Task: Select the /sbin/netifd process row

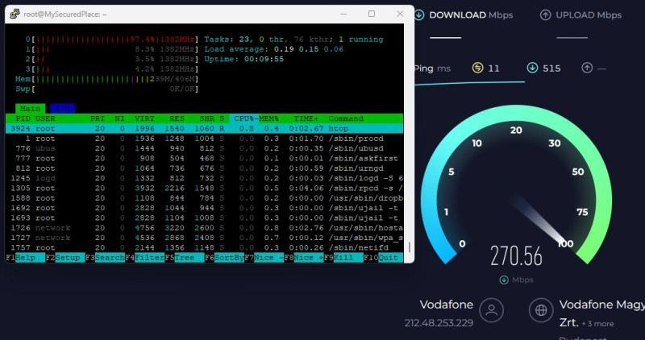Action: (205, 247)
